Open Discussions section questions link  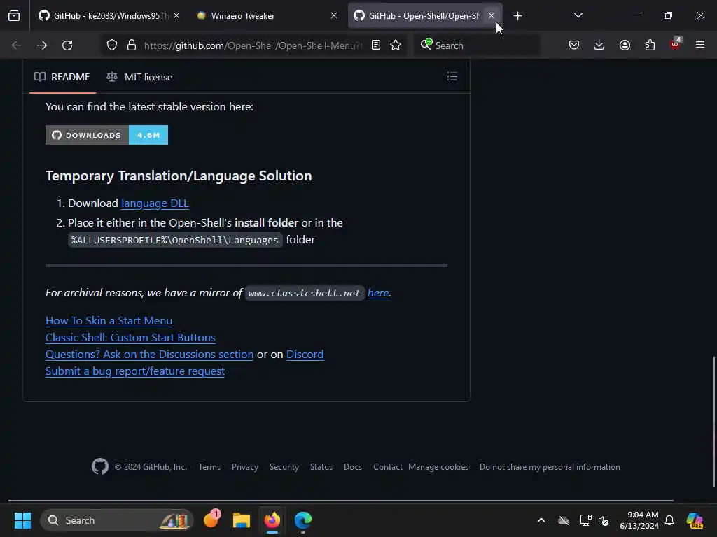pyautogui.click(x=150, y=355)
